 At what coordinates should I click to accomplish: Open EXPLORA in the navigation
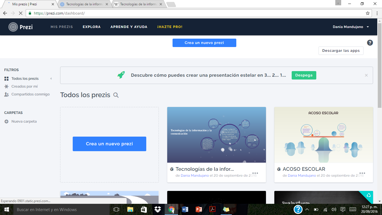[92, 27]
